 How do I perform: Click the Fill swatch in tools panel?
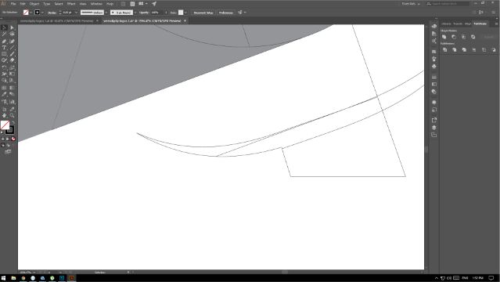pyautogui.click(x=5, y=125)
